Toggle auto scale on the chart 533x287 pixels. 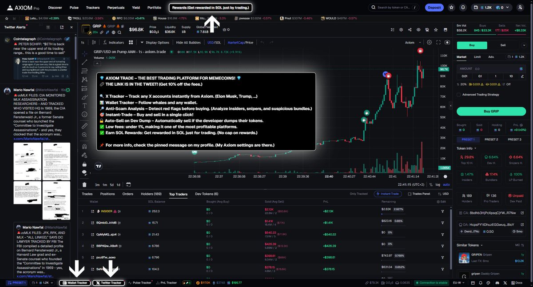[x=446, y=184]
